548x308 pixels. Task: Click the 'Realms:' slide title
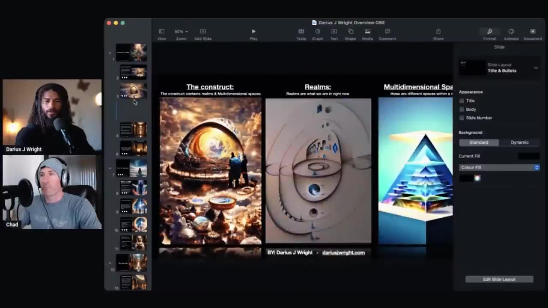click(x=318, y=87)
